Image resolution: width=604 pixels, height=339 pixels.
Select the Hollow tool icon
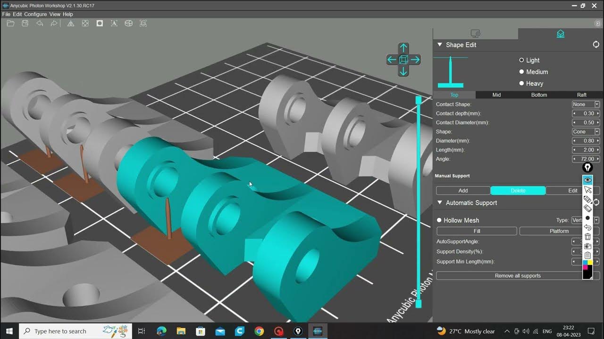pyautogui.click(x=85, y=23)
